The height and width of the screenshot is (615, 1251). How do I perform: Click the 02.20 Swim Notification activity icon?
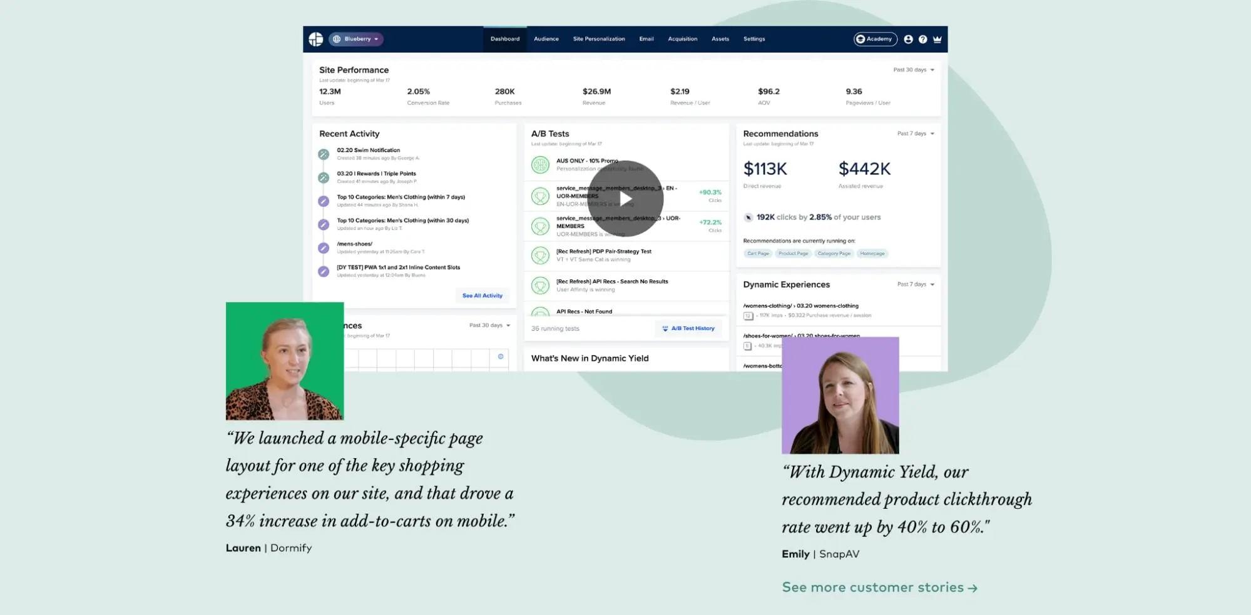click(x=324, y=154)
